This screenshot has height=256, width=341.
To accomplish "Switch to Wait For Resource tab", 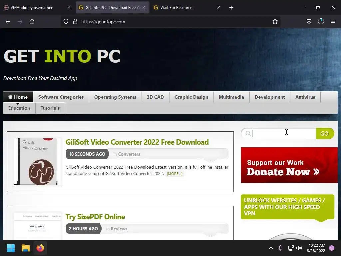I will [176, 8].
